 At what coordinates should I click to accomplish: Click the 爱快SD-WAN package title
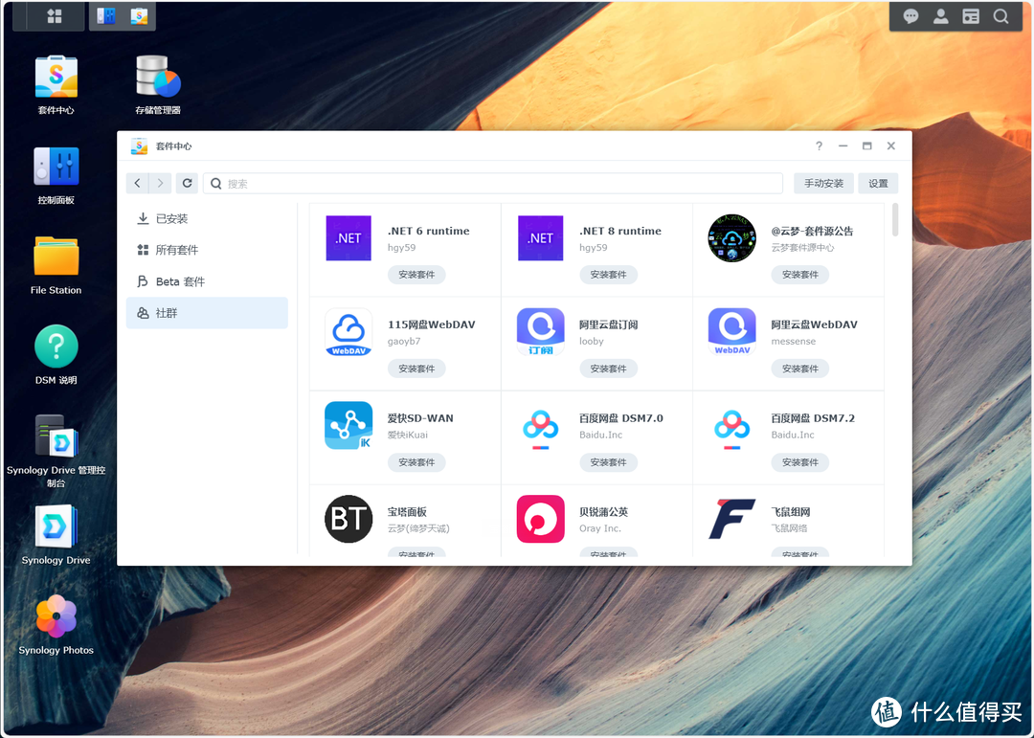click(x=420, y=418)
